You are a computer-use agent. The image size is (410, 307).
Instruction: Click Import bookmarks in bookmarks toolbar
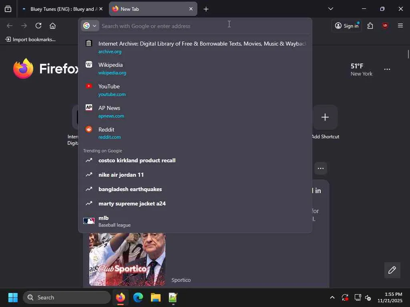tap(30, 40)
